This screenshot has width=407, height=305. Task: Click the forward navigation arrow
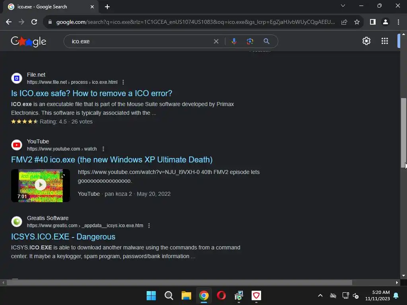[21, 22]
